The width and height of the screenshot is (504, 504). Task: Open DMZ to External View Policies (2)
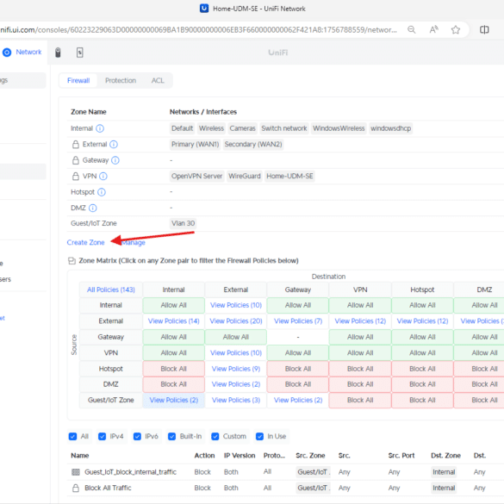coord(236,384)
